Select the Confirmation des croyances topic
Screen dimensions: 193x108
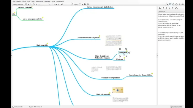pyautogui.click(x=88, y=38)
